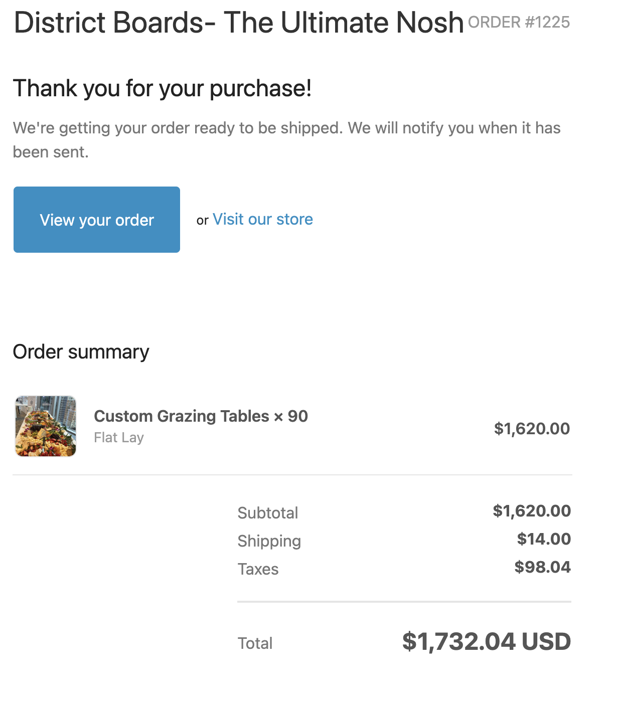Screen dimensions: 619x703
Task: Select the Flat Lay variant label
Action: coord(119,437)
